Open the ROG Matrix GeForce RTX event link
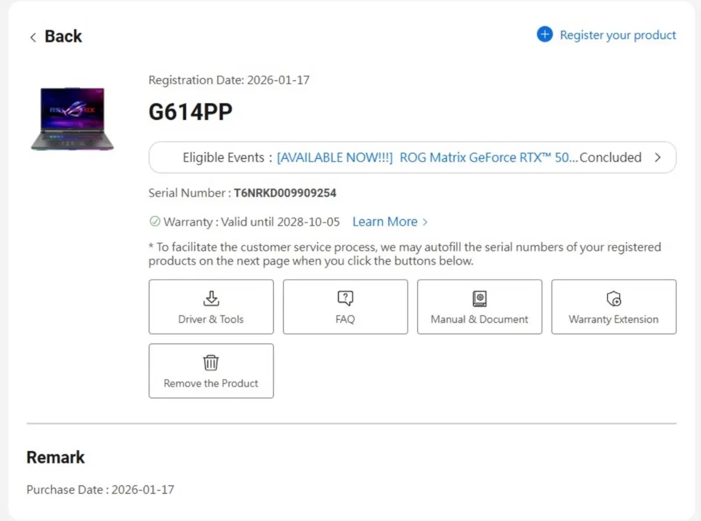Viewport: 701px width, 521px height. coord(426,158)
